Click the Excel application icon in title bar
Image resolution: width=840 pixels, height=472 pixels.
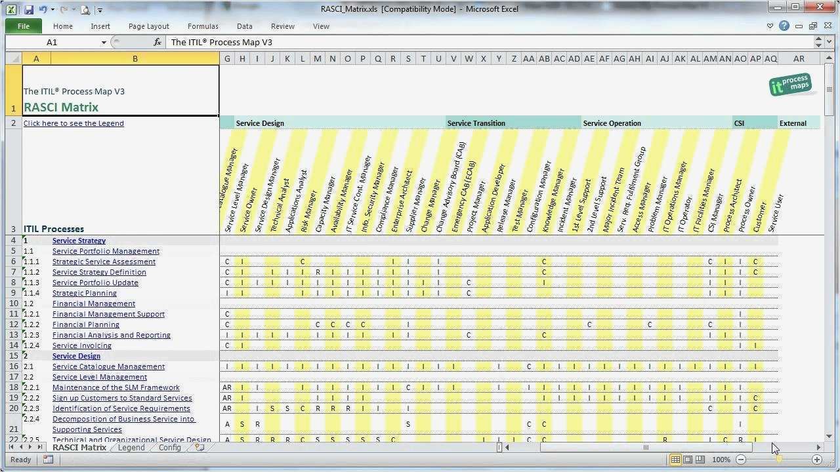tap(12, 10)
